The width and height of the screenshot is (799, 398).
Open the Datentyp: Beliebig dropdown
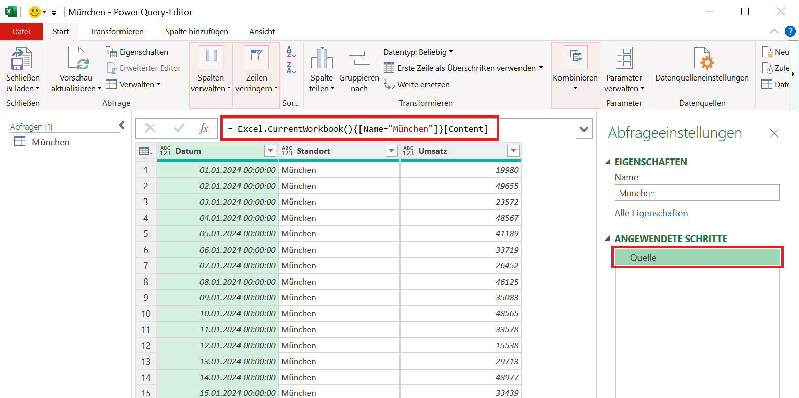[x=418, y=52]
